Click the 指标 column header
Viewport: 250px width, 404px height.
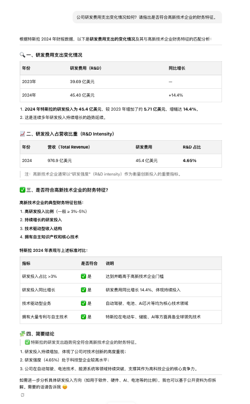(x=26, y=263)
